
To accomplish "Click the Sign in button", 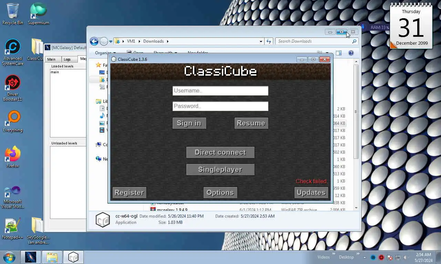I will coord(189,123).
